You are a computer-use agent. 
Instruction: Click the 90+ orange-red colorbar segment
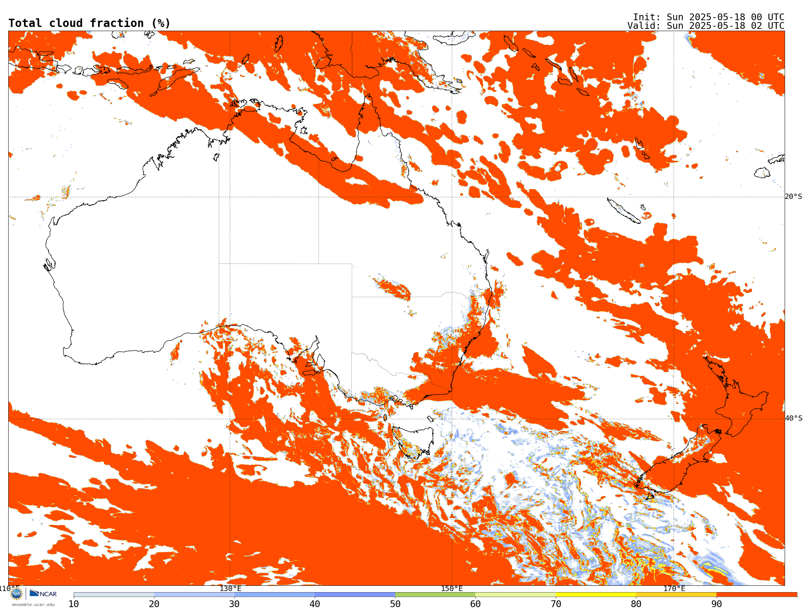click(757, 595)
